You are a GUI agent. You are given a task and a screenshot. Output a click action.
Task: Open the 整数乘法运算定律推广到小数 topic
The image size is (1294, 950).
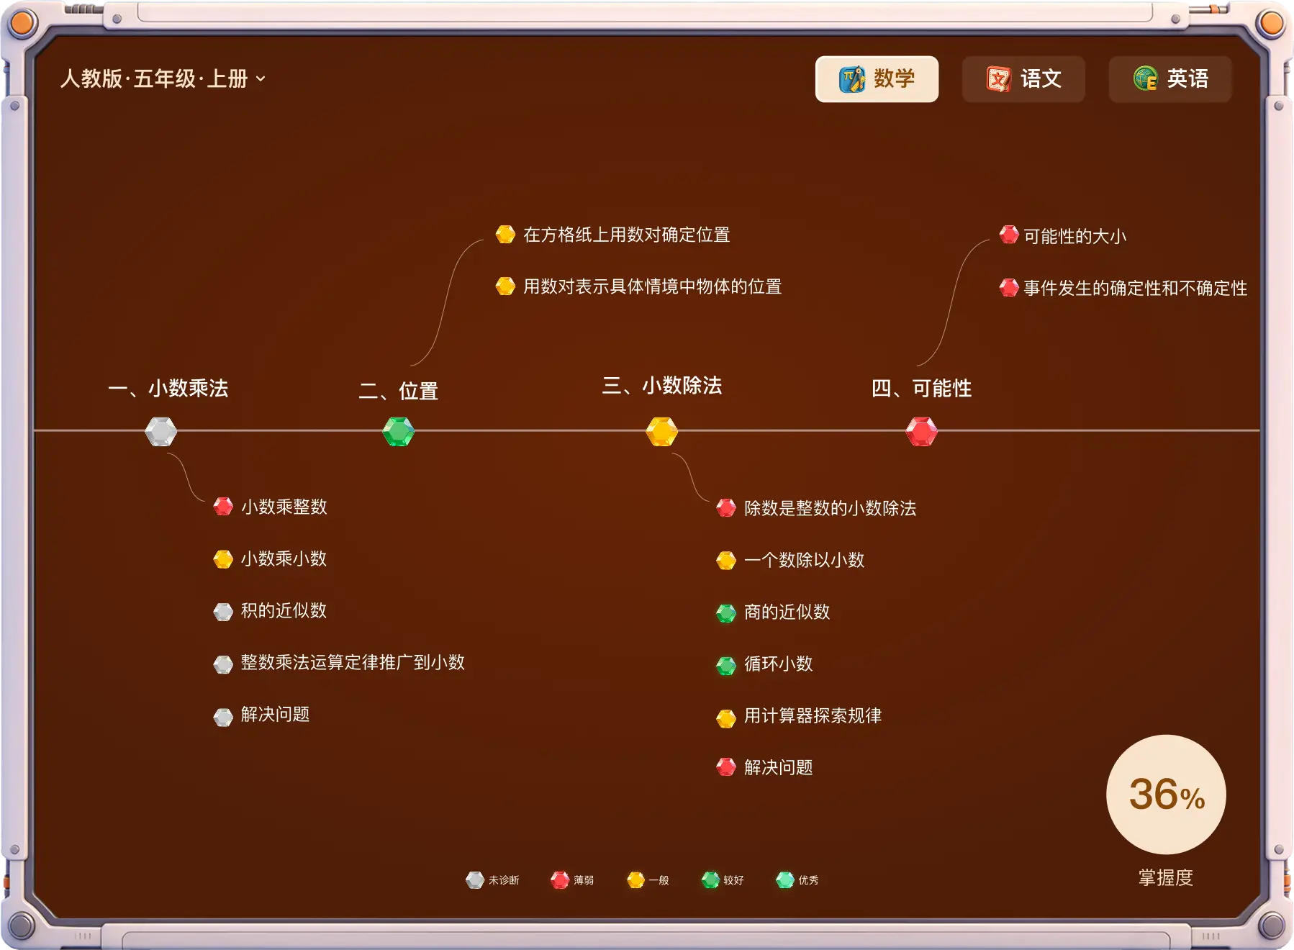[353, 663]
